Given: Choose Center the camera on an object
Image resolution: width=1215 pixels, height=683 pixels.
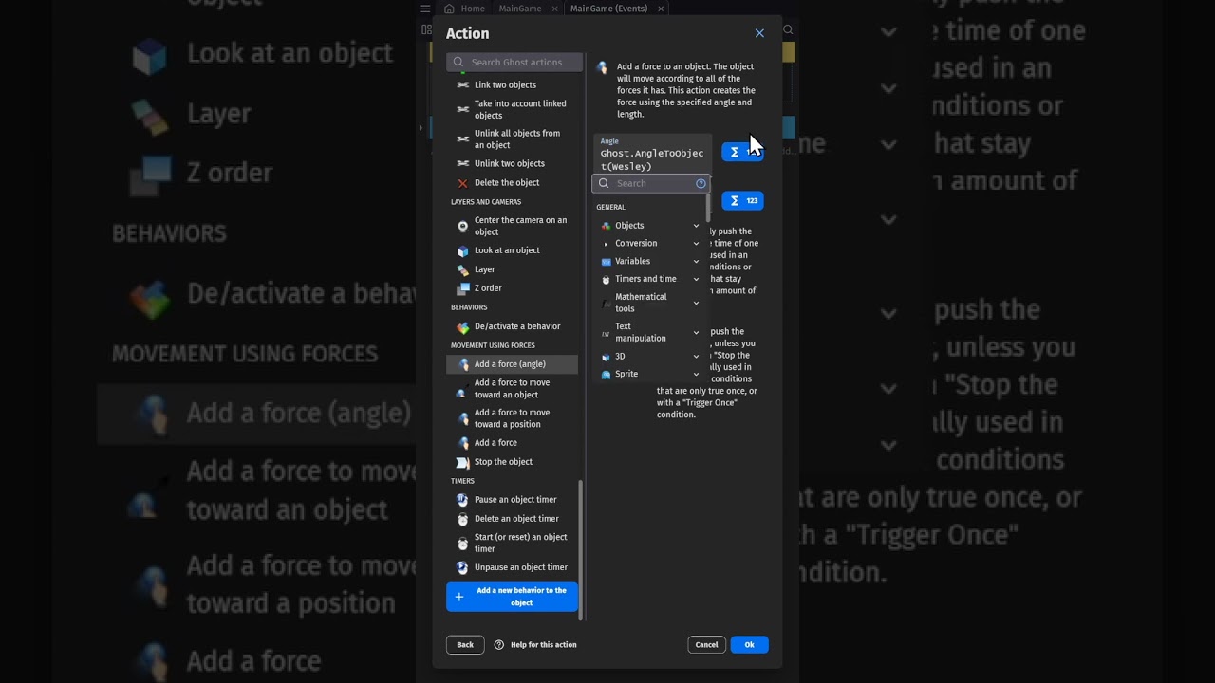Looking at the screenshot, I should (x=512, y=226).
